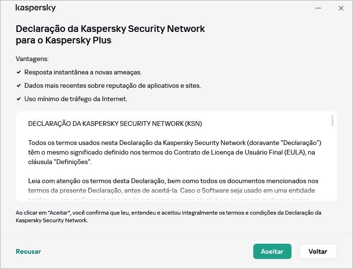Click the Kaspersky logo
This screenshot has height=269, width=353.
pyautogui.click(x=36, y=8)
